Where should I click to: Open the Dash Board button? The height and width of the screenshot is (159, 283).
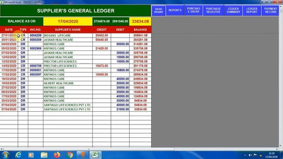point(158,11)
